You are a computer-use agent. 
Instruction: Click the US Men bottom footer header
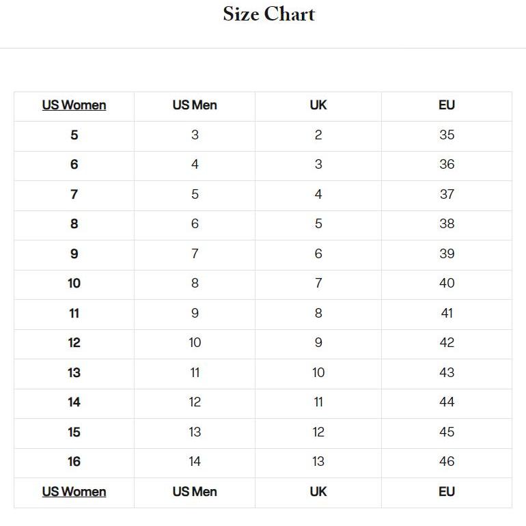[x=195, y=492]
